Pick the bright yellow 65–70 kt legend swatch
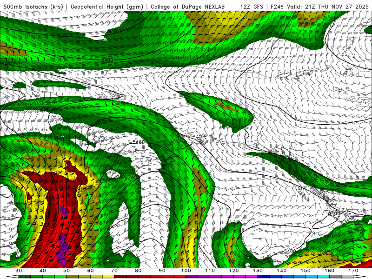 coord(108,277)
